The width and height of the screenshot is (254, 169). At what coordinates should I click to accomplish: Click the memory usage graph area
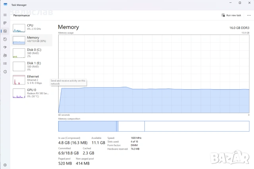tap(154, 74)
